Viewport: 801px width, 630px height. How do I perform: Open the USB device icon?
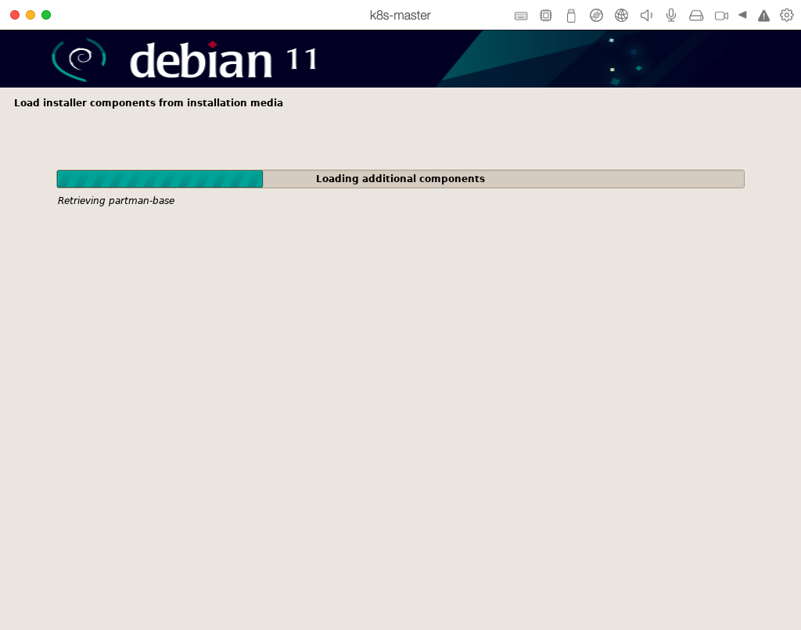tap(571, 16)
